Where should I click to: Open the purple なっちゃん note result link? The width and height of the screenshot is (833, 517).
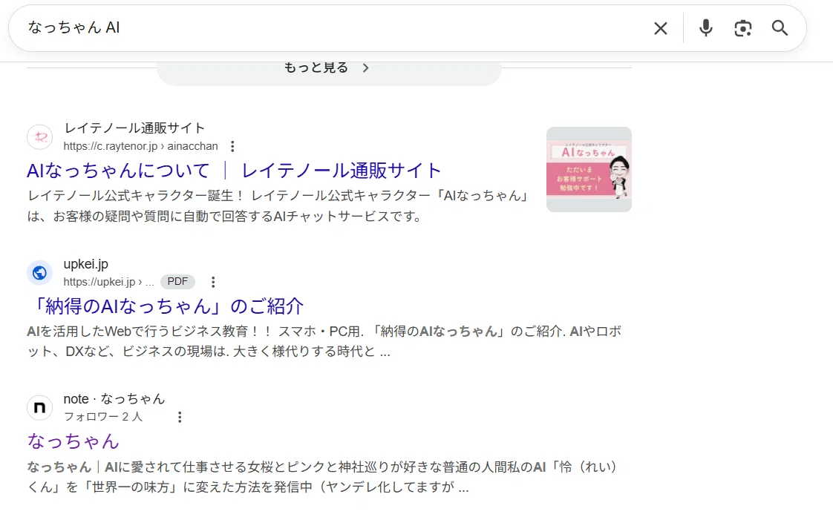(x=73, y=441)
